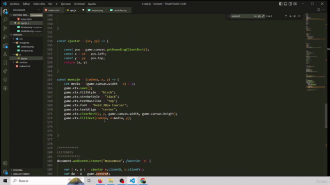The height and width of the screenshot is (185, 330).
Task: Open Task View on the taskbar
Action: pyautogui.click(x=89, y=180)
